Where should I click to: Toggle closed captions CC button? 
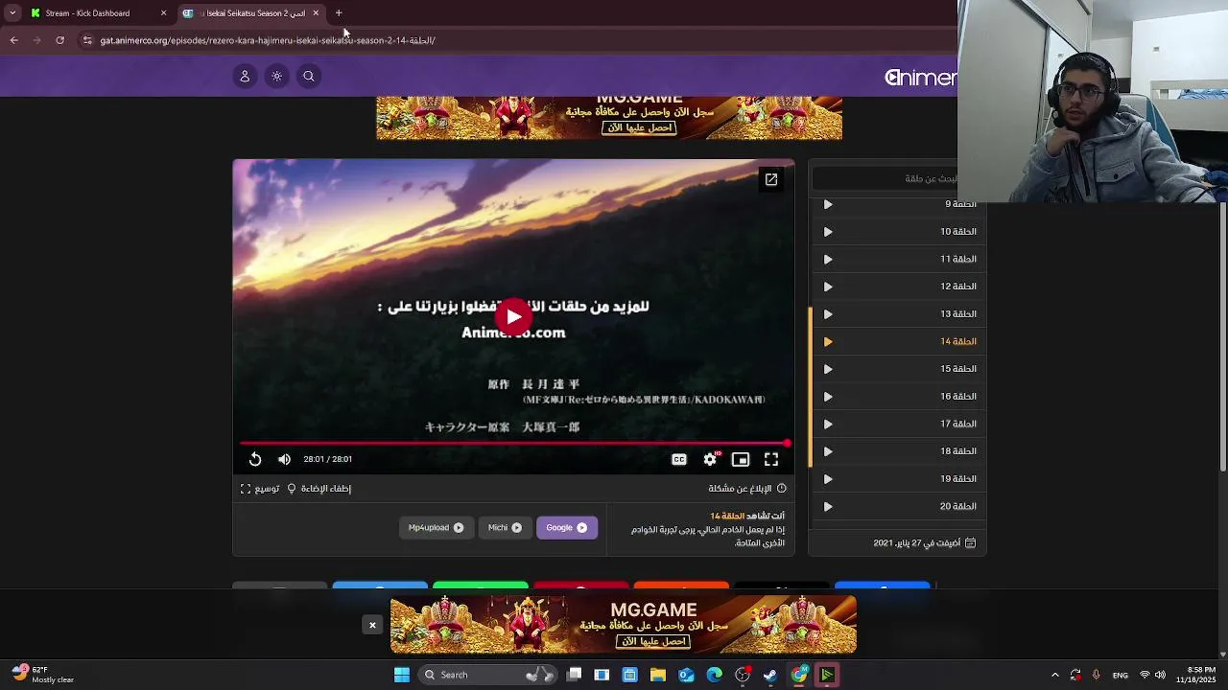click(679, 459)
